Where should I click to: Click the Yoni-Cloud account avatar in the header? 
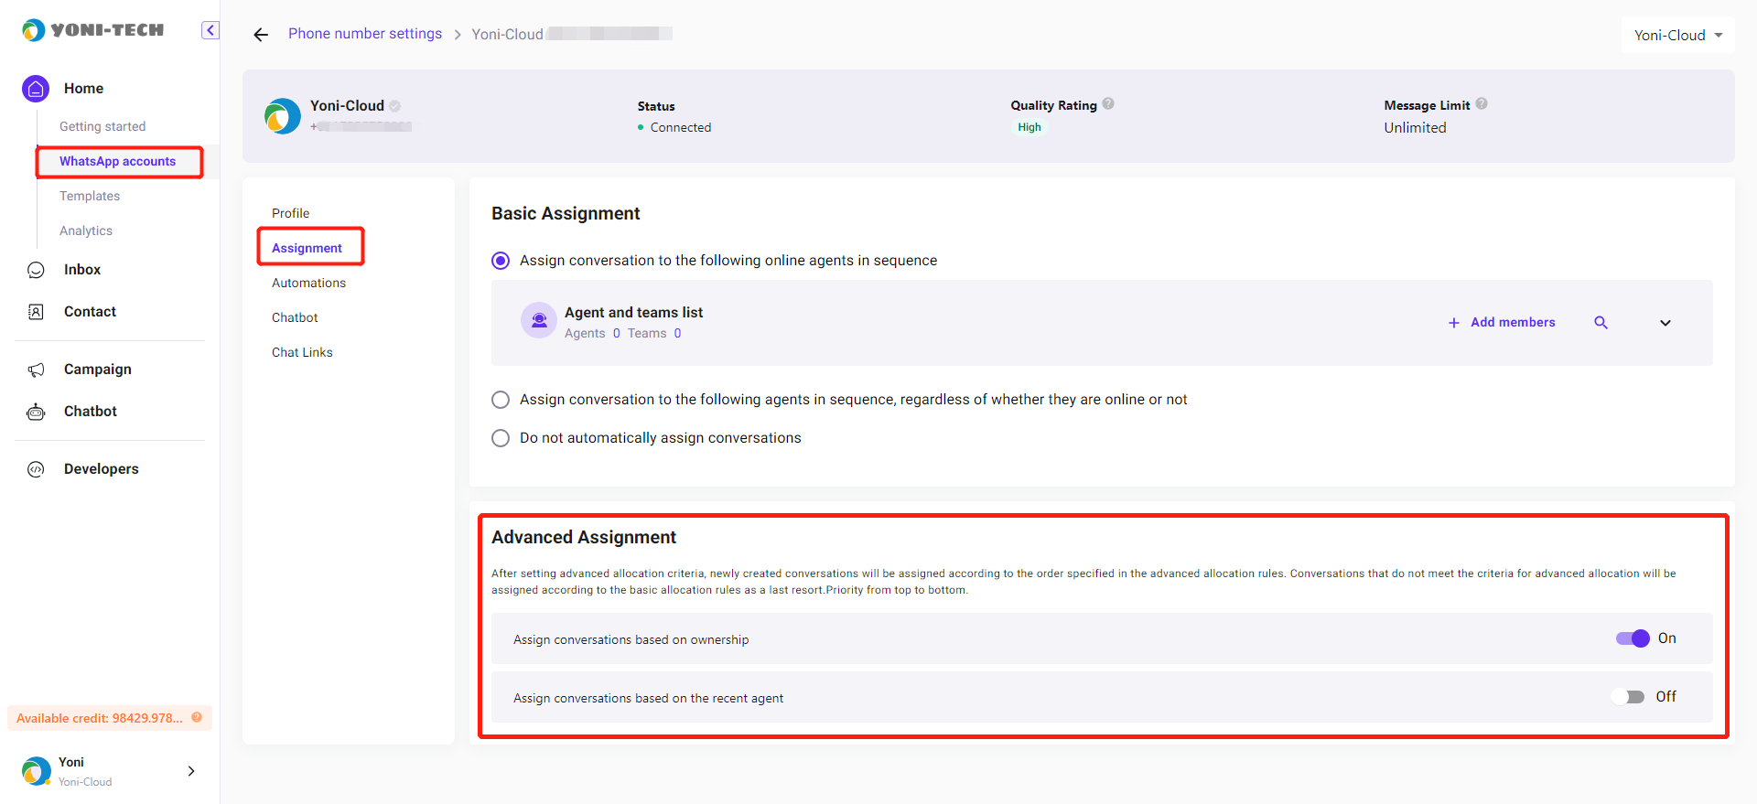pyautogui.click(x=283, y=116)
